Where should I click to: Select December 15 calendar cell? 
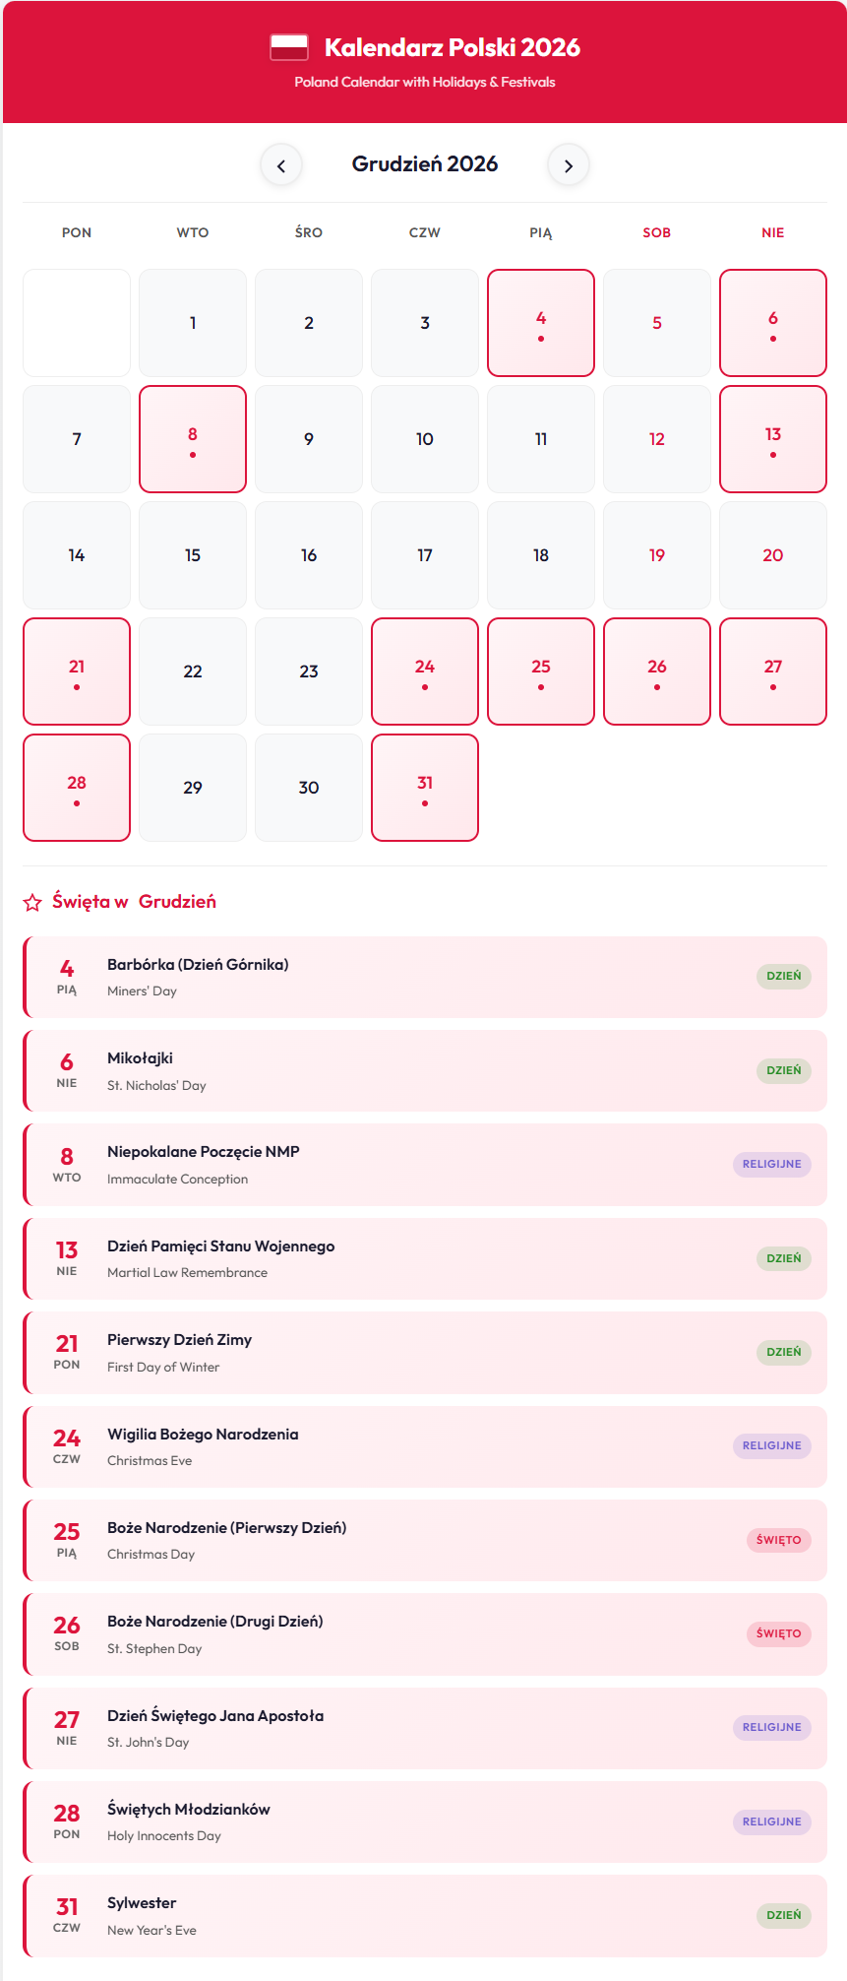pyautogui.click(x=193, y=555)
